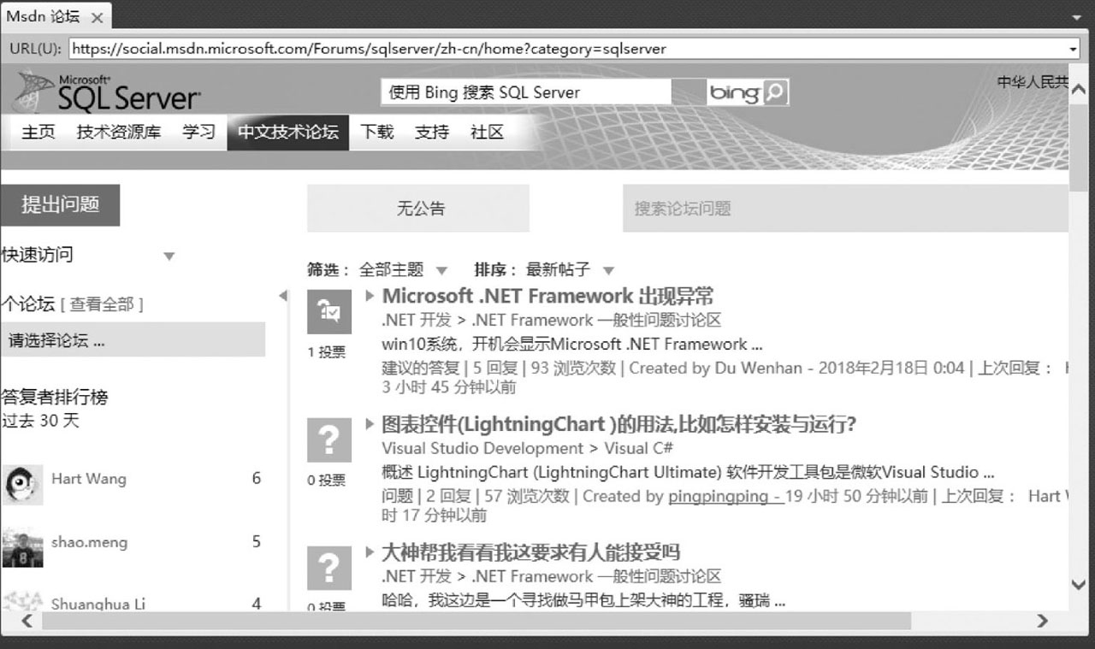The height and width of the screenshot is (649, 1095).
Task: Click the SQL Server logo
Action: pyautogui.click(x=107, y=91)
